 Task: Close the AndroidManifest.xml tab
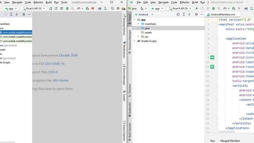tap(237, 14)
